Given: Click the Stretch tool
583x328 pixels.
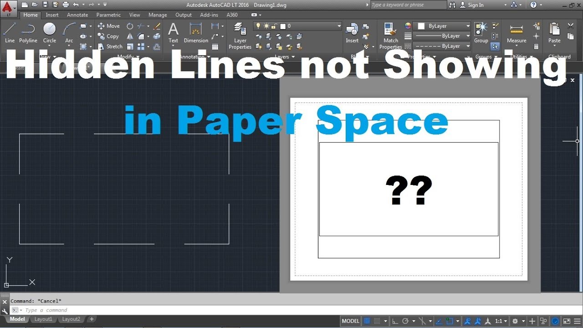Looking at the screenshot, I should (x=110, y=46).
